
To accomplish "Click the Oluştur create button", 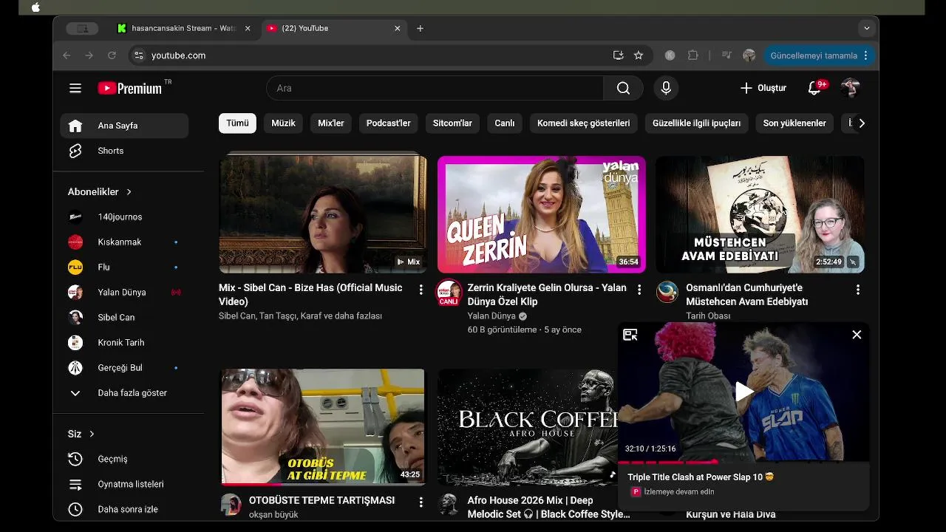I will (763, 88).
